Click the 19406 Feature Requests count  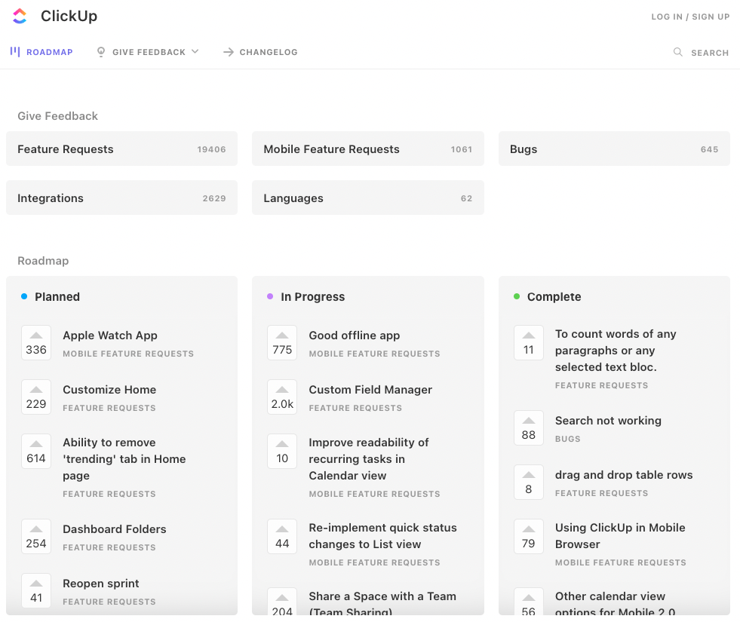(x=211, y=149)
